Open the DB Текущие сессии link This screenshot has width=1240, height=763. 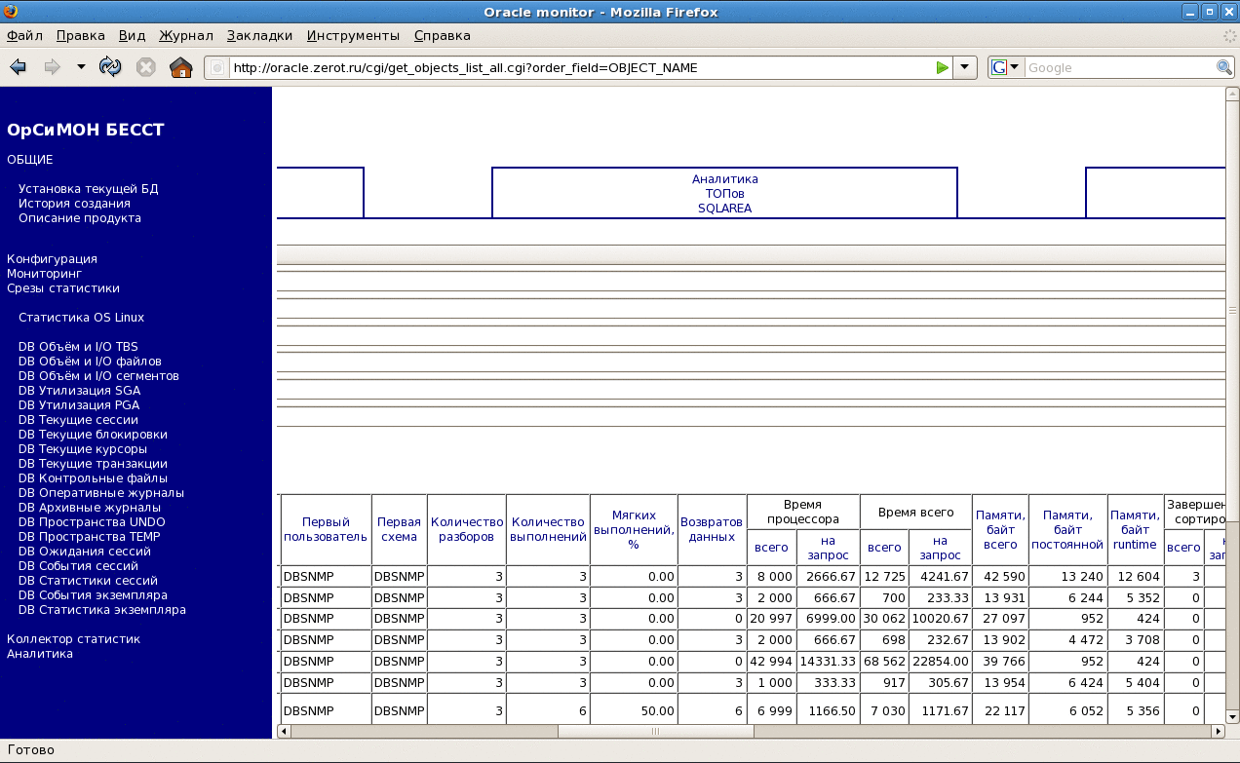(x=78, y=420)
